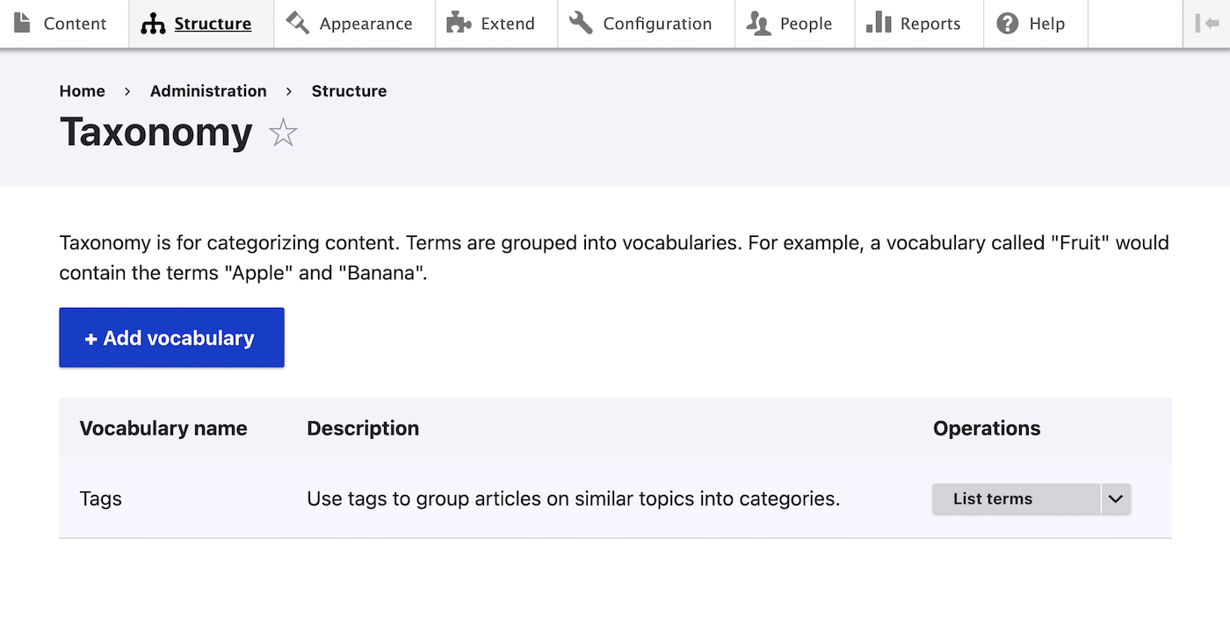Screen dimensions: 1230x631
Task: Switch to the Content admin tab
Action: pyautogui.click(x=64, y=24)
